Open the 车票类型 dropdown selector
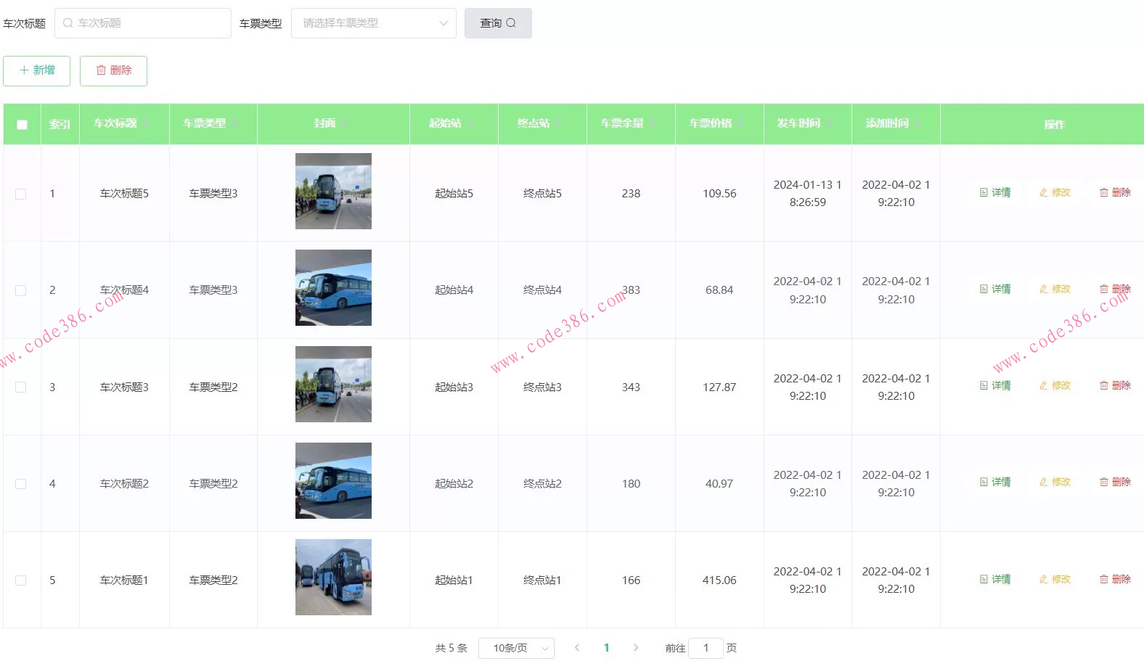This screenshot has width=1144, height=661. click(x=373, y=23)
